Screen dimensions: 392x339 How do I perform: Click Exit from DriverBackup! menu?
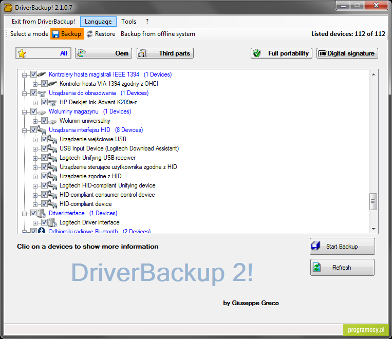pyautogui.click(x=43, y=22)
